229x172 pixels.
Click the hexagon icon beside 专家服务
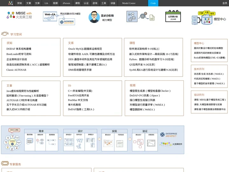tap(5, 163)
